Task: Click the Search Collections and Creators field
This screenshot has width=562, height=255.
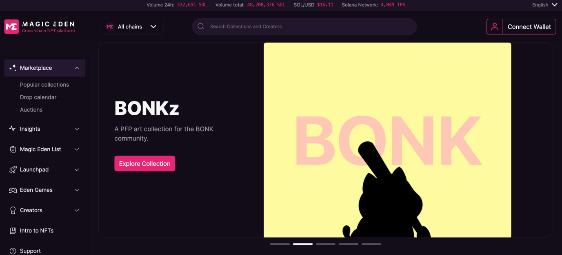Action: click(x=304, y=26)
